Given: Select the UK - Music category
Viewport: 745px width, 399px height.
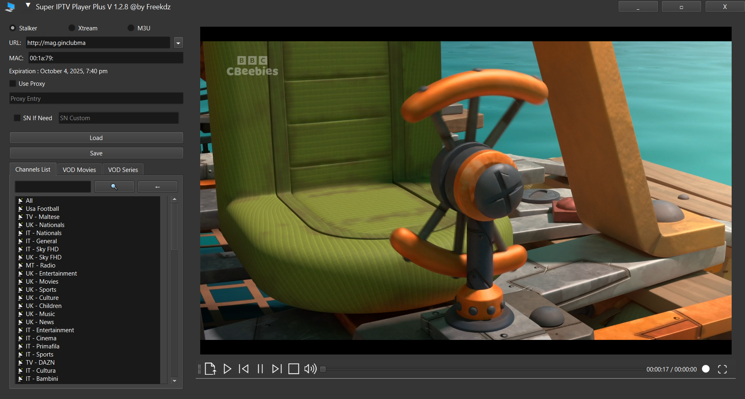Looking at the screenshot, I should (x=87, y=314).
